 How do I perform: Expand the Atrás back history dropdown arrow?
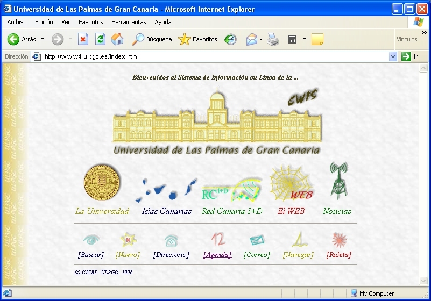(43, 39)
